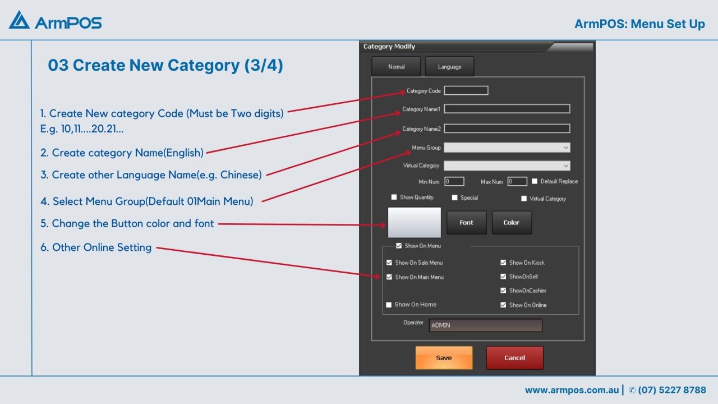Enable the Show On Home checkbox

point(389,305)
